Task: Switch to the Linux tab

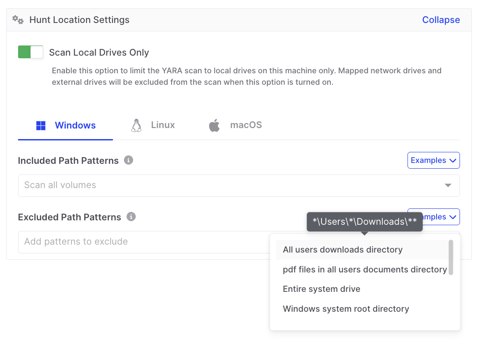Action: [163, 125]
